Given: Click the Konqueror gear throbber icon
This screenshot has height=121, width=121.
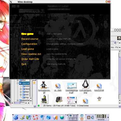Looking at the screenshot, I should [119, 38].
